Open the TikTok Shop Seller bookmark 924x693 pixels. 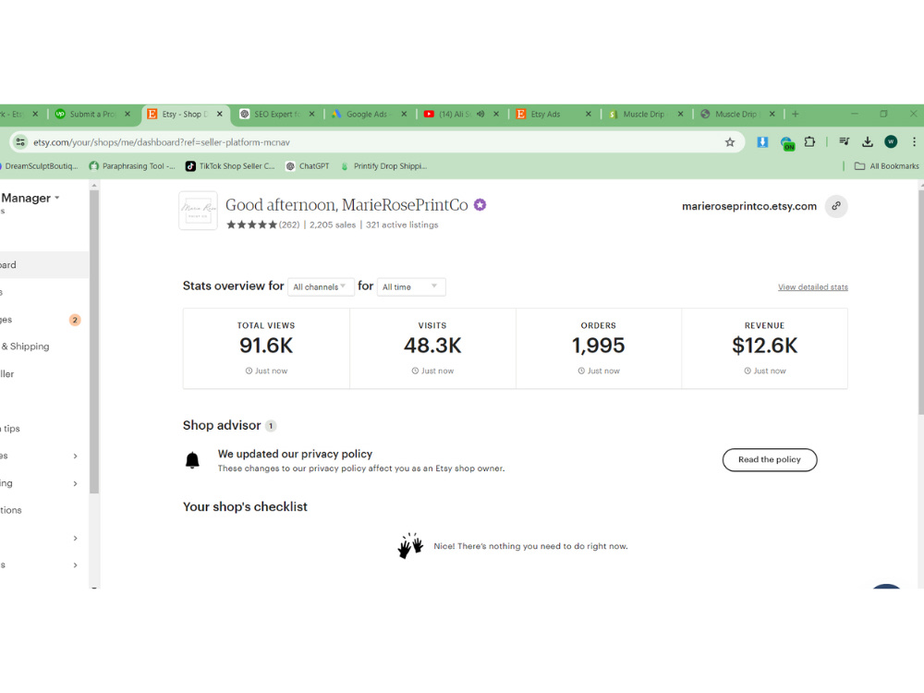230,166
